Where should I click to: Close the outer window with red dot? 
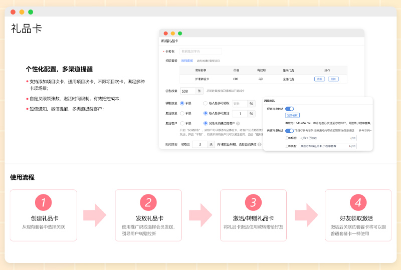tap(13, 12)
